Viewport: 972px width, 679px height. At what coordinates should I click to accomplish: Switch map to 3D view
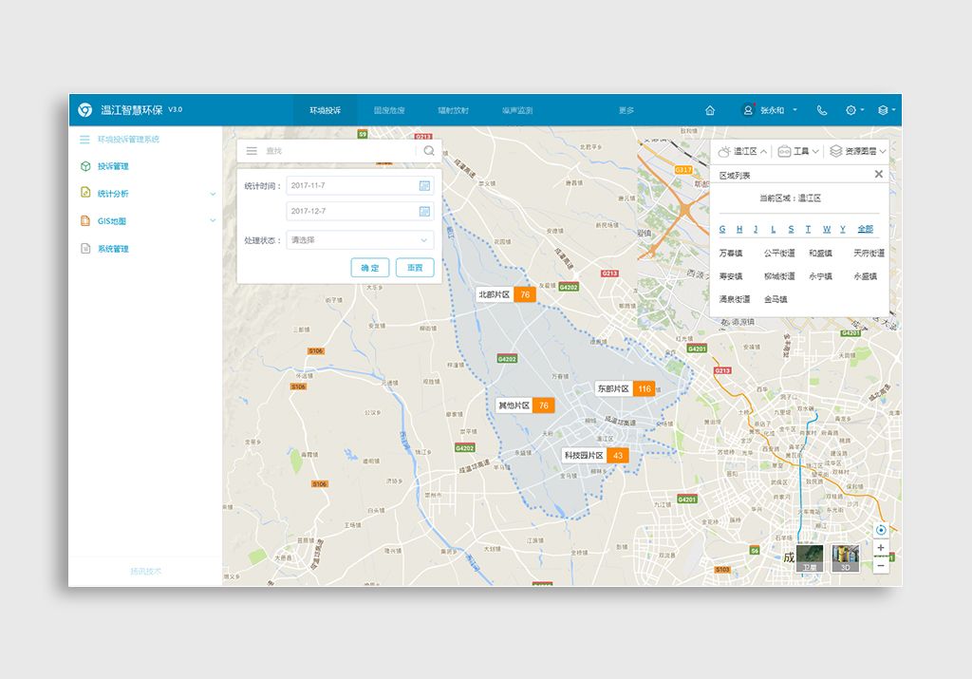coord(845,558)
